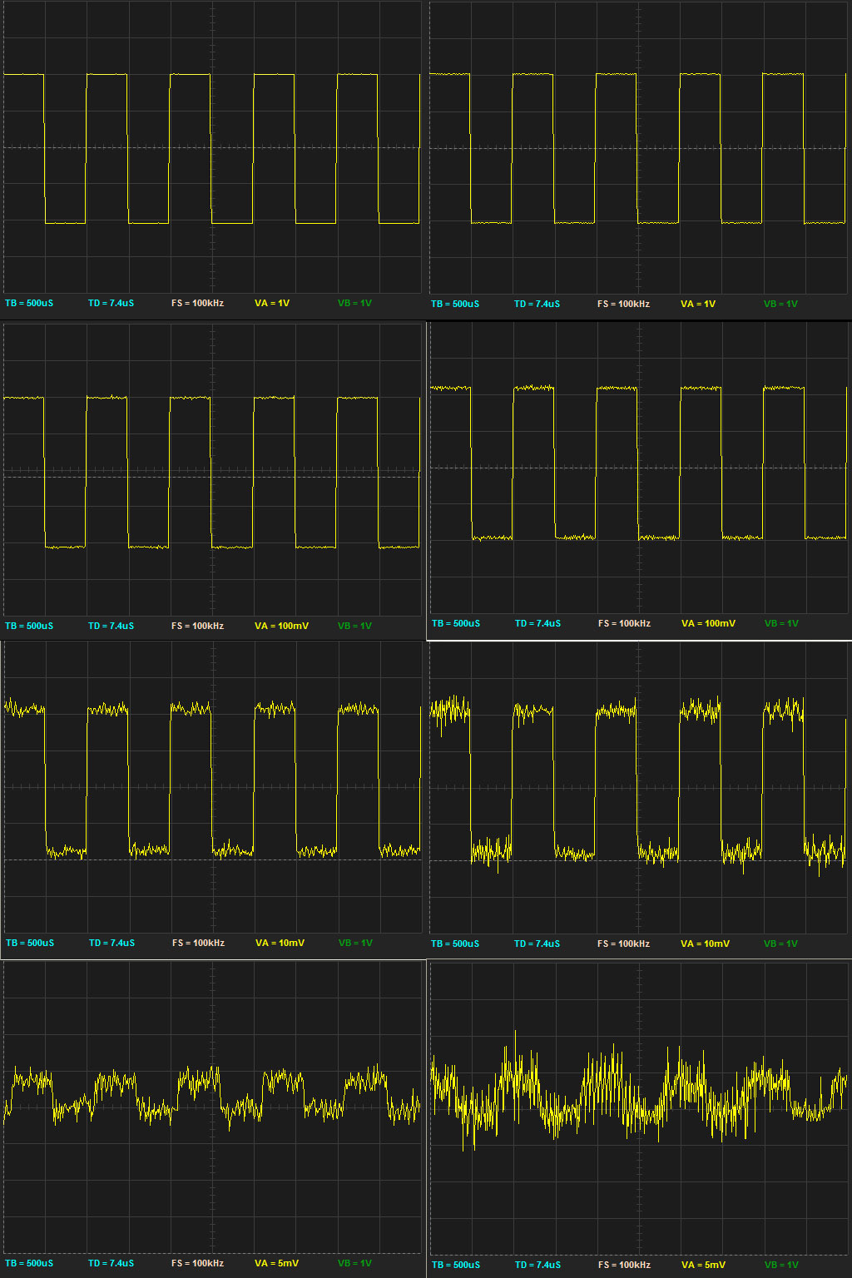852x1278 pixels.
Task: Click FS = 100kHz in left VA = 10mV panel
Action: pyautogui.click(x=198, y=943)
